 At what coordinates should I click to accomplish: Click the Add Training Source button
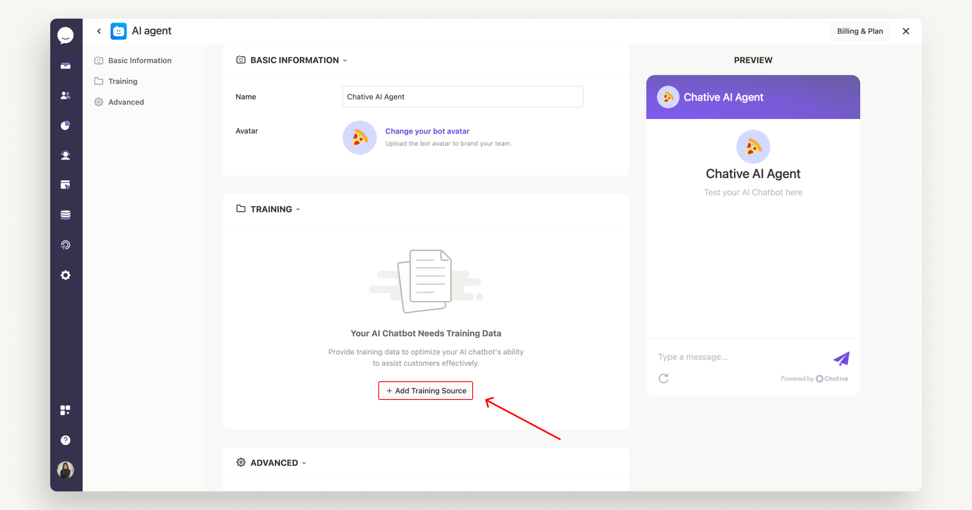[x=426, y=391]
